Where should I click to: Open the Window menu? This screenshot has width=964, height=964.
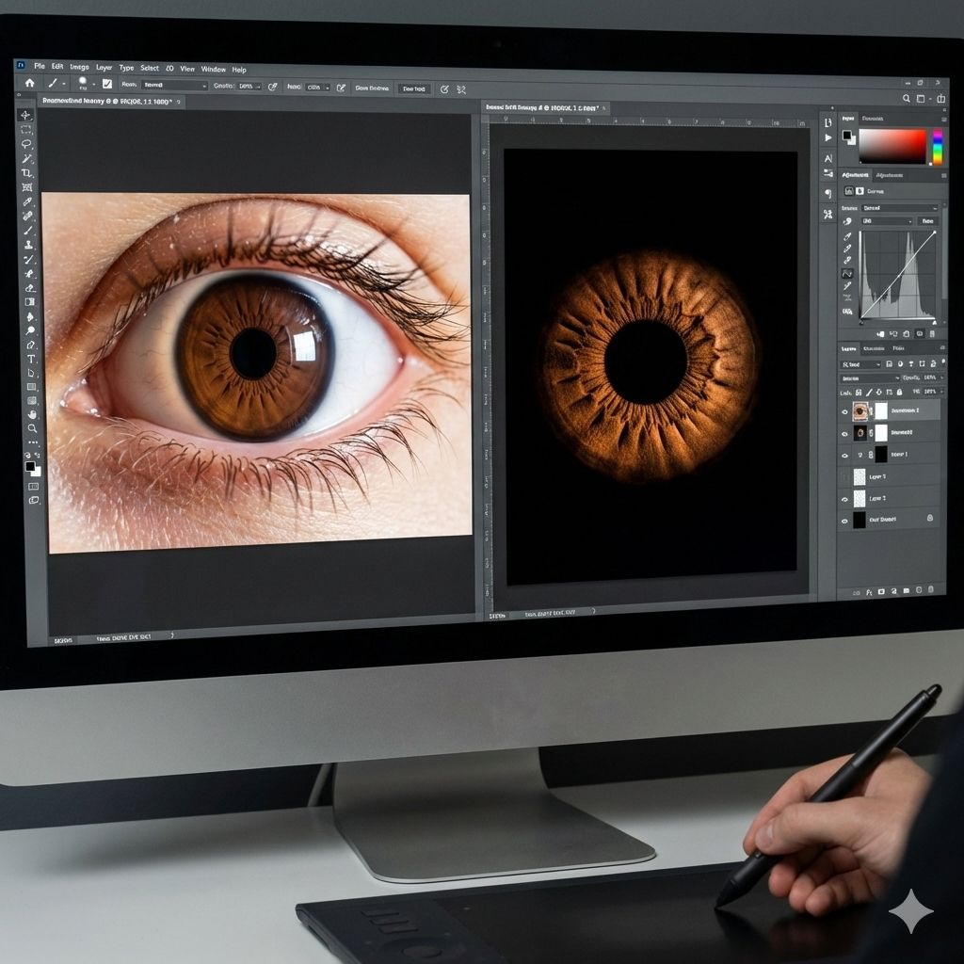(x=214, y=70)
